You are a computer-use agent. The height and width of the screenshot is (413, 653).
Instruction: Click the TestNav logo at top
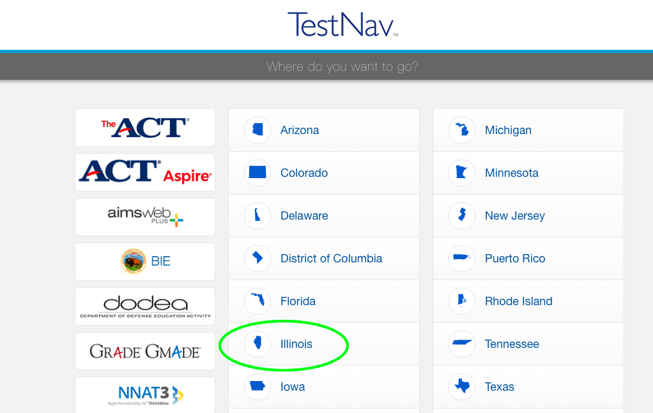[x=342, y=24]
